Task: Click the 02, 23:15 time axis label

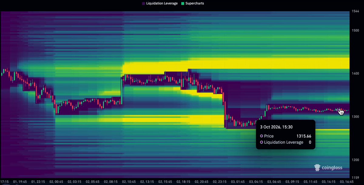Action: (220, 182)
